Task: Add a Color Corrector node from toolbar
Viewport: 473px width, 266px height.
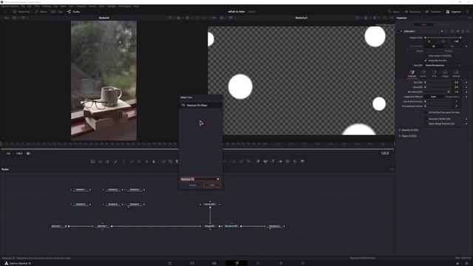Action: (x=124, y=162)
